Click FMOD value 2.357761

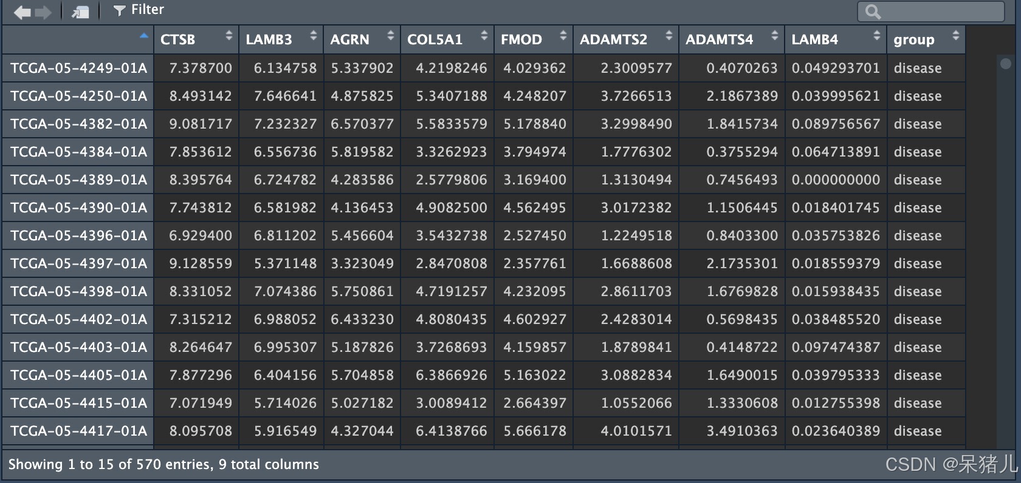coord(535,263)
